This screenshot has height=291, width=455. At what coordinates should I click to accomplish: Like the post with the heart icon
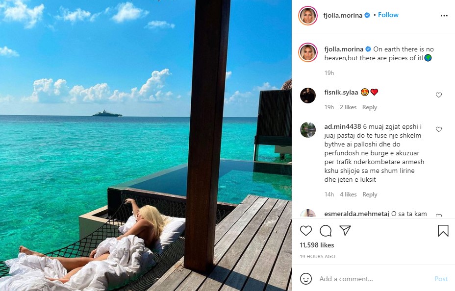(x=306, y=231)
